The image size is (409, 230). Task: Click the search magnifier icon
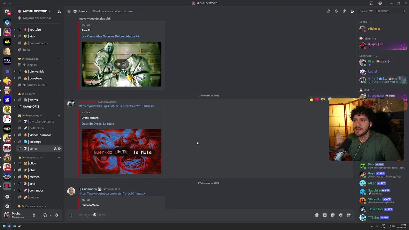(x=404, y=11)
